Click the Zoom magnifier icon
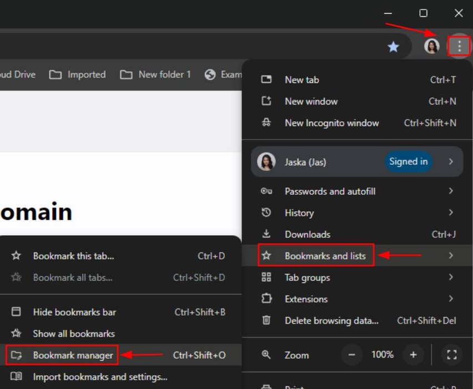Viewport: 473px width, 389px height. pyautogui.click(x=266, y=355)
